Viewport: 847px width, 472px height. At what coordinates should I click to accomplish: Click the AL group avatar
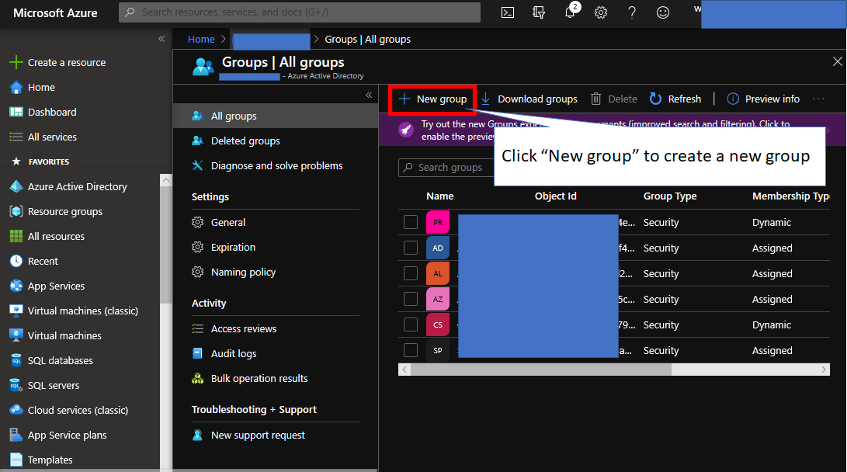pos(438,273)
